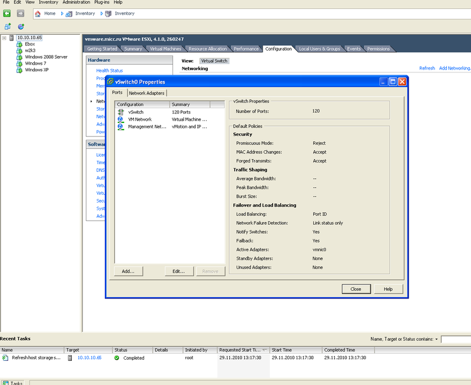Screen dimensions: 471x385
Task: Open the Local Users & Groups tab
Action: tap(319, 49)
